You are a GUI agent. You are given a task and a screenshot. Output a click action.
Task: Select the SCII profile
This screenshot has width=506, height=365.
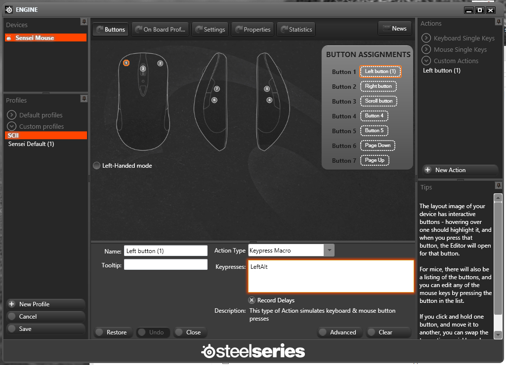tap(46, 135)
